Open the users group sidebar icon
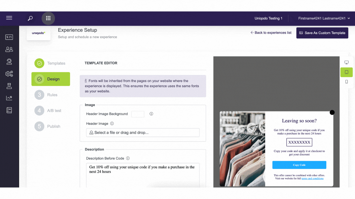Image resolution: width=355 pixels, height=199 pixels. pyautogui.click(x=9, y=49)
